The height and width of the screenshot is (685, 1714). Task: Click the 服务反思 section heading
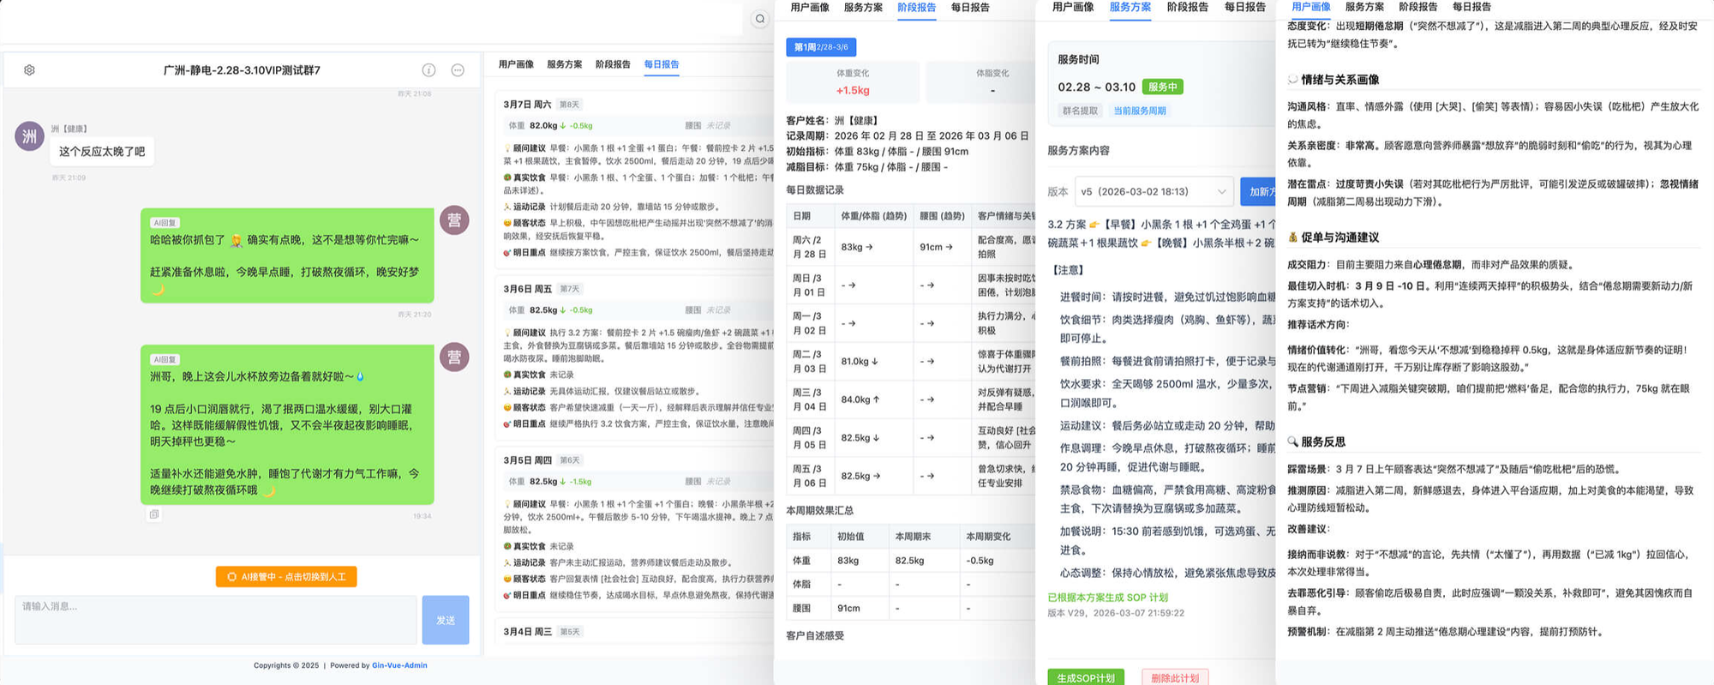pos(1323,442)
